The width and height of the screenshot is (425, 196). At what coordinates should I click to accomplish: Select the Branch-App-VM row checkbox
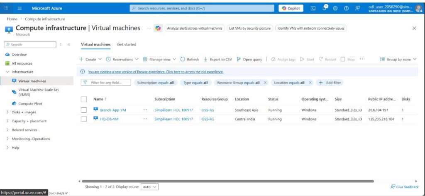click(x=84, y=110)
